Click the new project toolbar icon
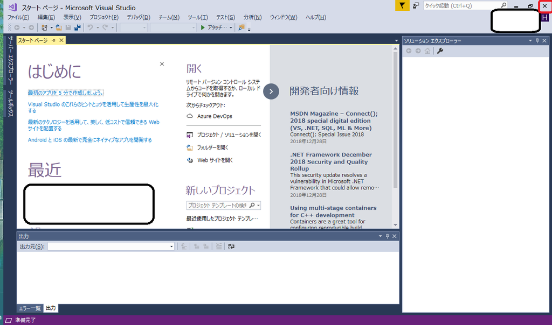 point(44,27)
